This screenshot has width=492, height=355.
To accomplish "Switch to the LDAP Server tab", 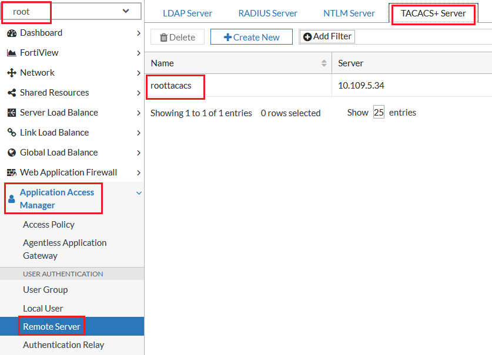I will [188, 13].
